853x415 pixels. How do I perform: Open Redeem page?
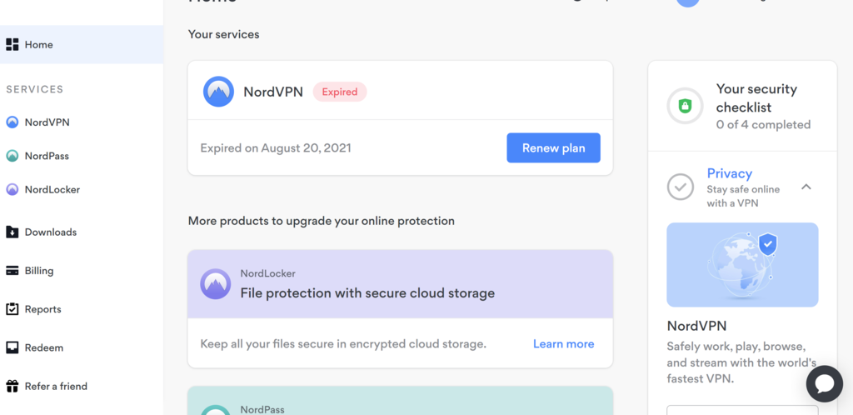point(44,347)
